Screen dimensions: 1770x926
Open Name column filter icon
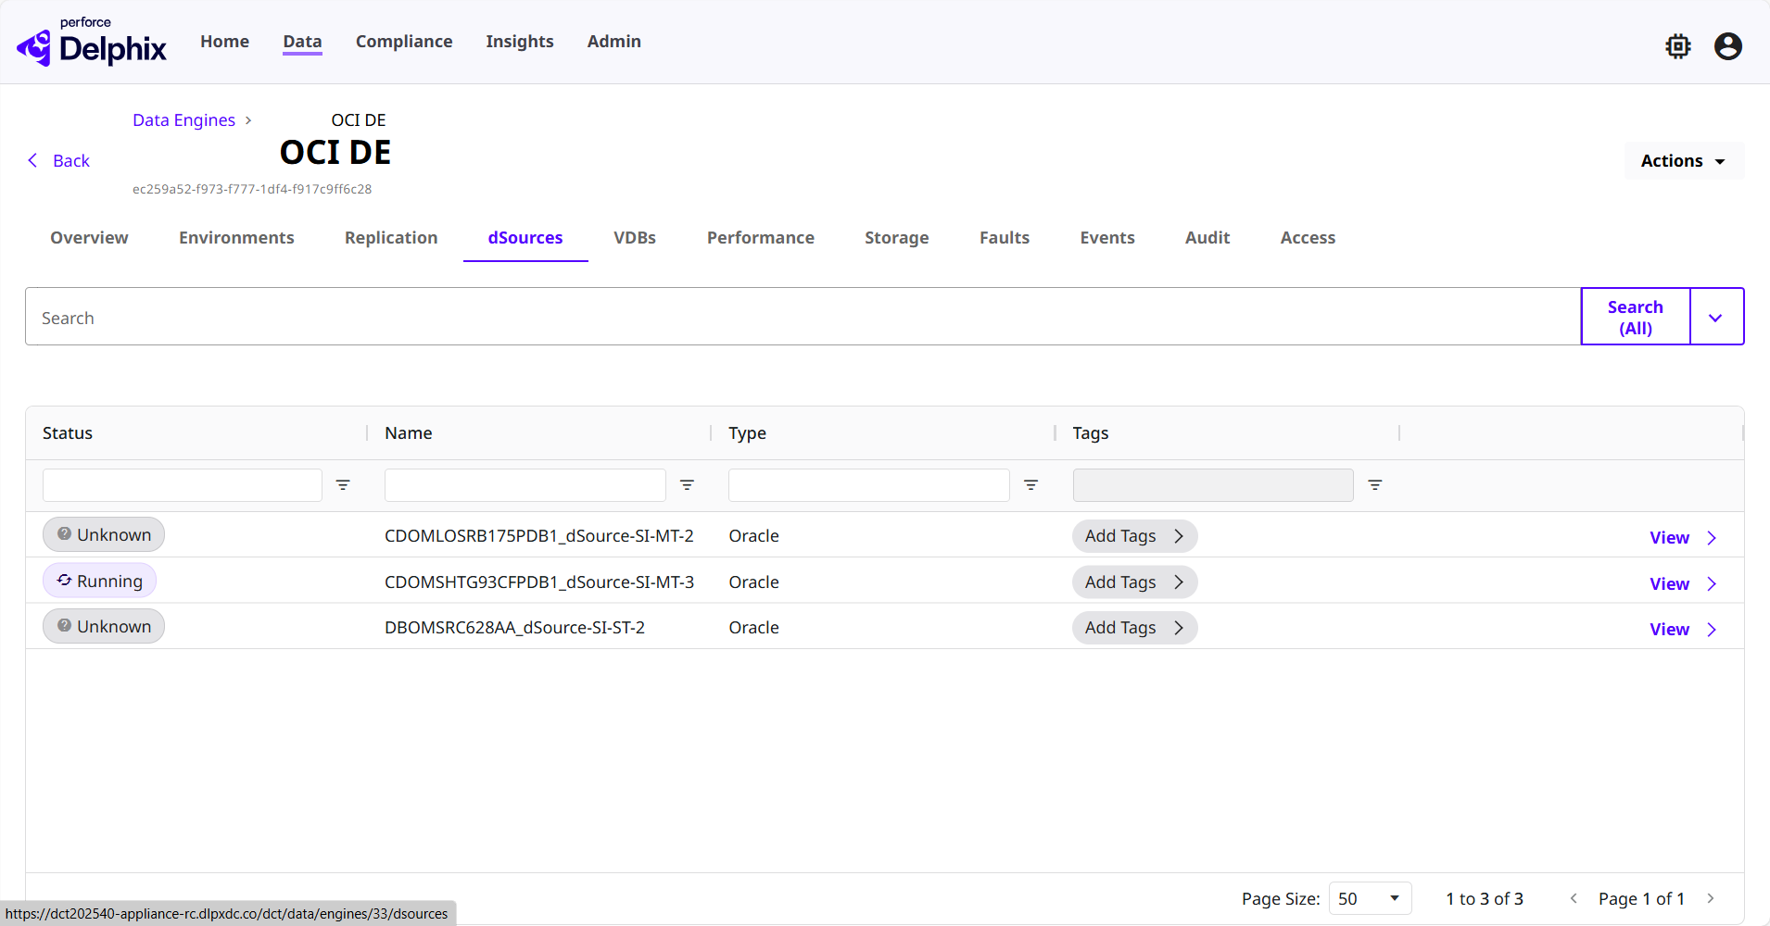click(687, 485)
